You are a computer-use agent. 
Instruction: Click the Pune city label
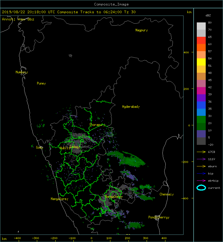41,83
